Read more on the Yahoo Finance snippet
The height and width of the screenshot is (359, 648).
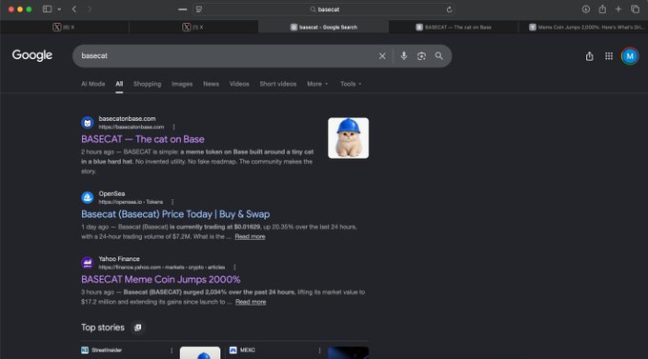pyautogui.click(x=251, y=302)
